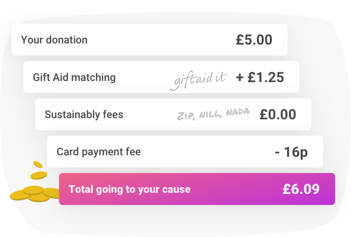Select the Card payment fee label

tap(99, 152)
